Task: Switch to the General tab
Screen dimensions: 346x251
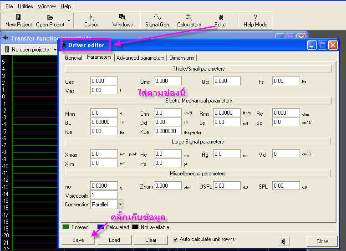Action: tap(73, 58)
